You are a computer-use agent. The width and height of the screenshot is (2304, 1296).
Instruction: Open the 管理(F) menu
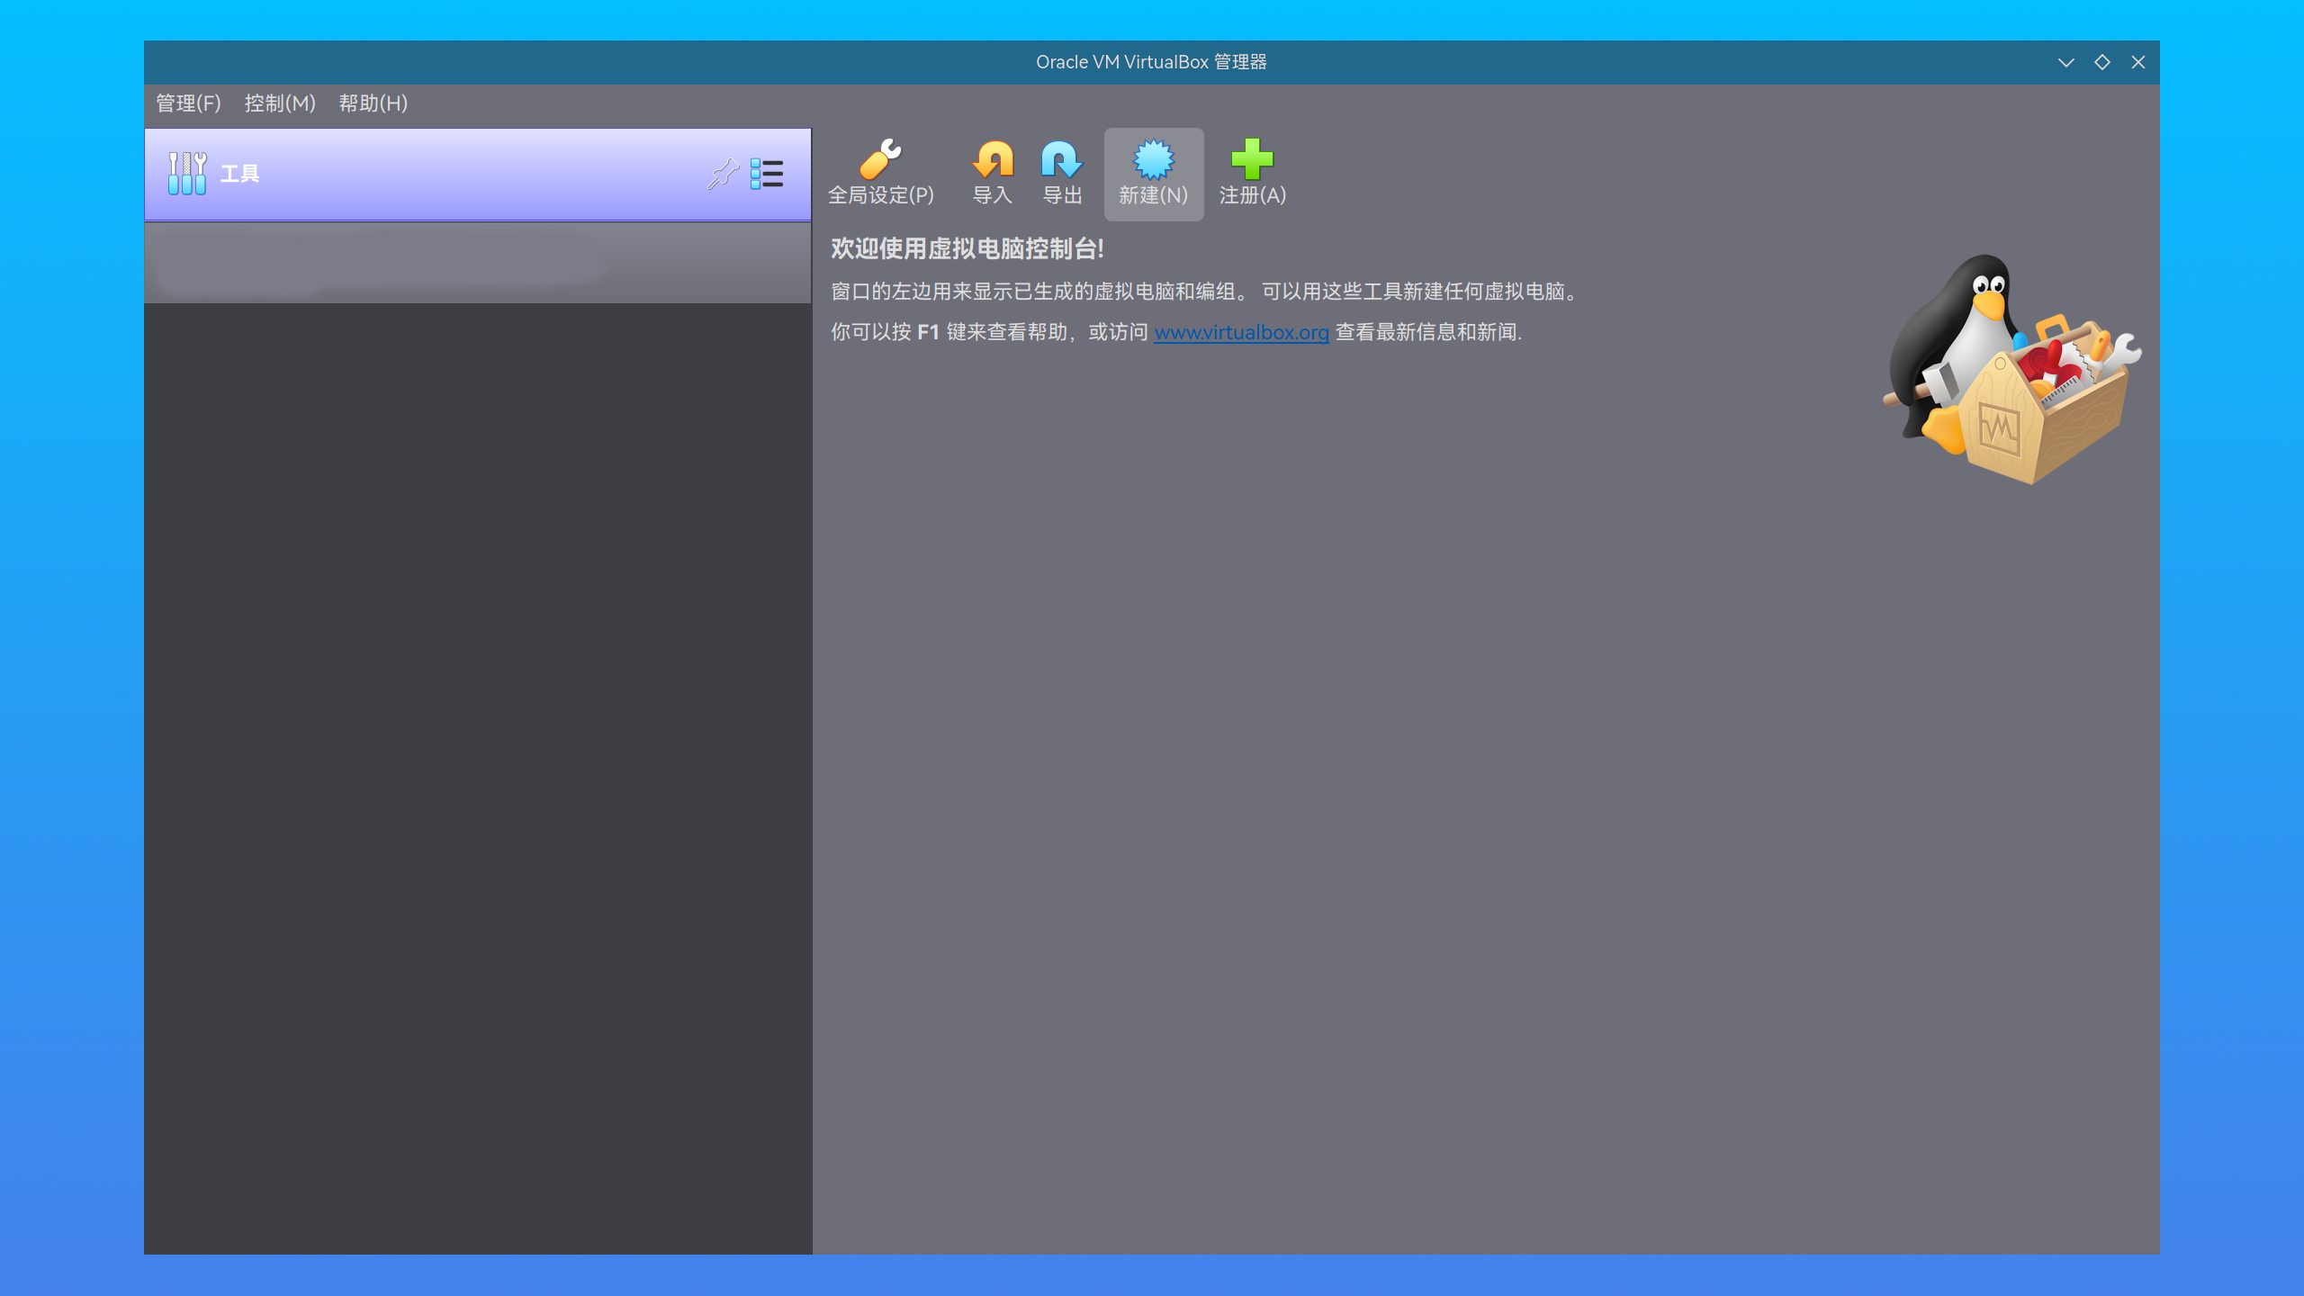coord(188,103)
